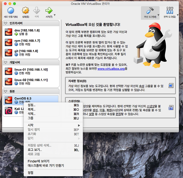Choose 로그 보기... from context menu
Screen dimensions: 183x178
tap(53, 150)
